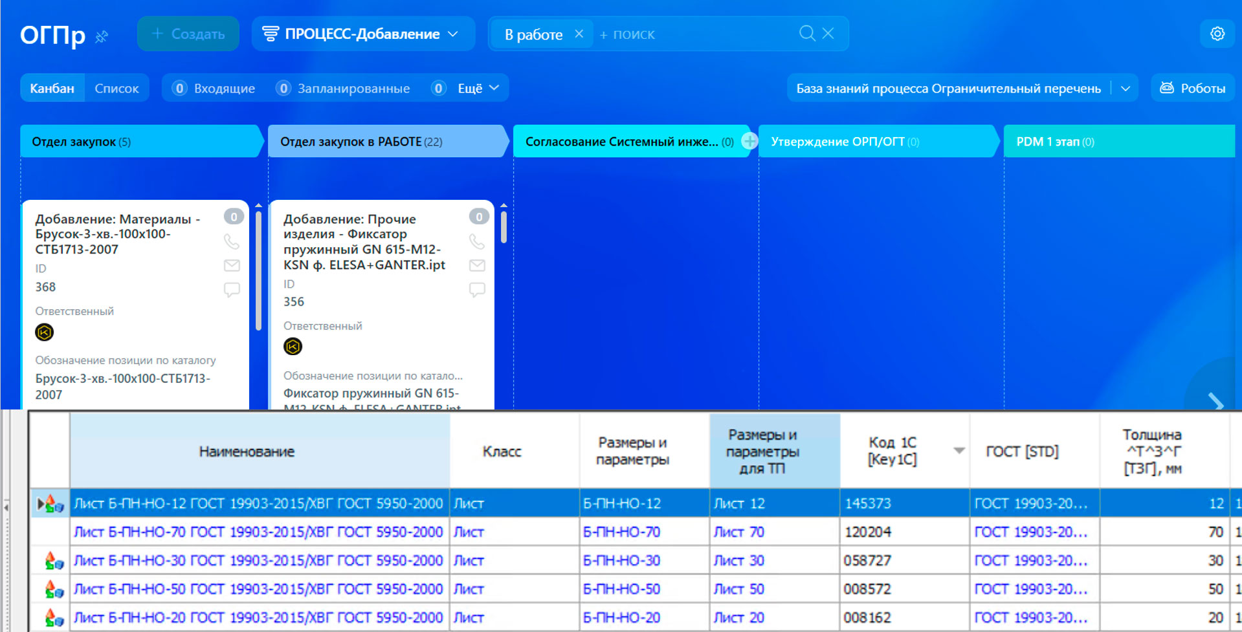Viewport: 1242px width, 632px height.
Task: Clear the search with the X icon
Action: [x=828, y=34]
